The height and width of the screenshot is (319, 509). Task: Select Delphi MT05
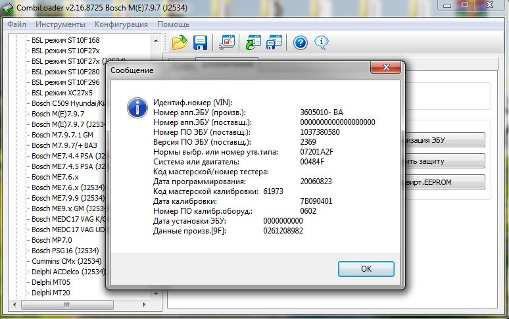pyautogui.click(x=51, y=282)
